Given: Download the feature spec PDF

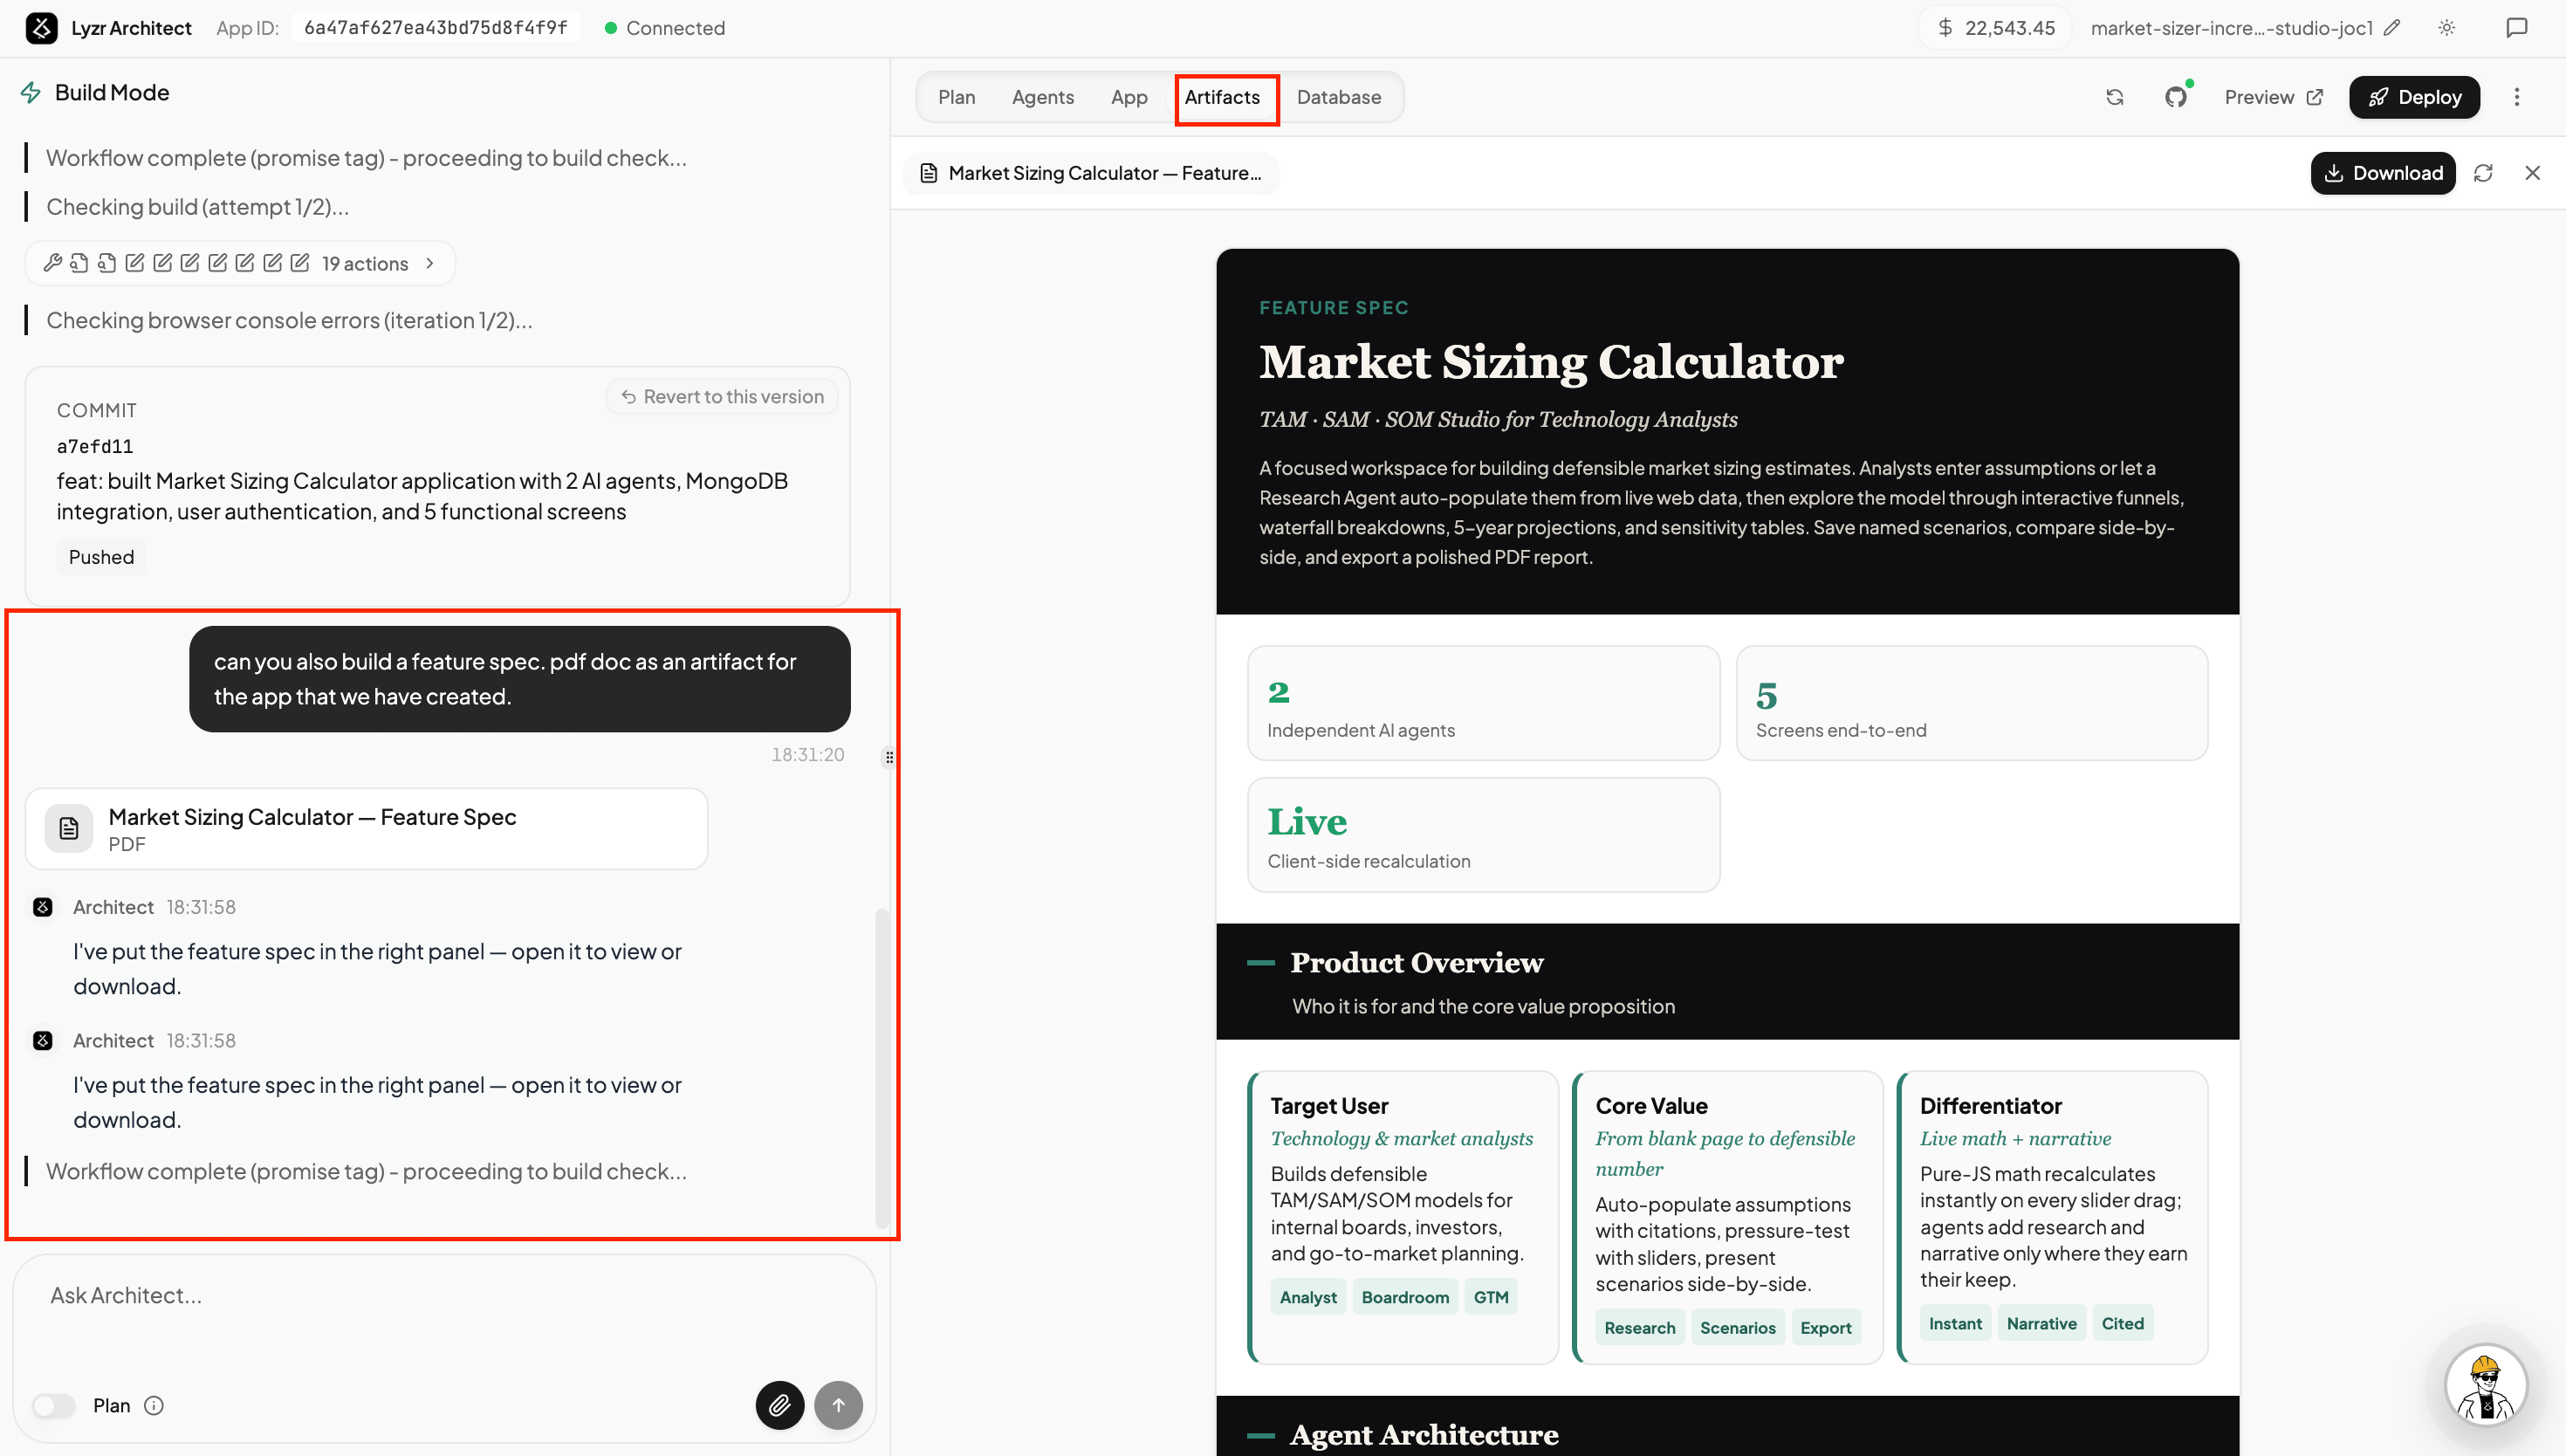Looking at the screenshot, I should click(2382, 173).
